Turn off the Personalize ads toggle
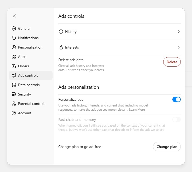Screen dimensions: 192x172 pyautogui.click(x=177, y=99)
